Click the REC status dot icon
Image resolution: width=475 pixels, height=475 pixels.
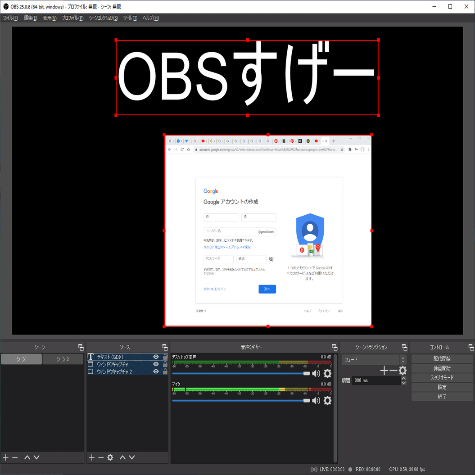pyautogui.click(x=350, y=469)
